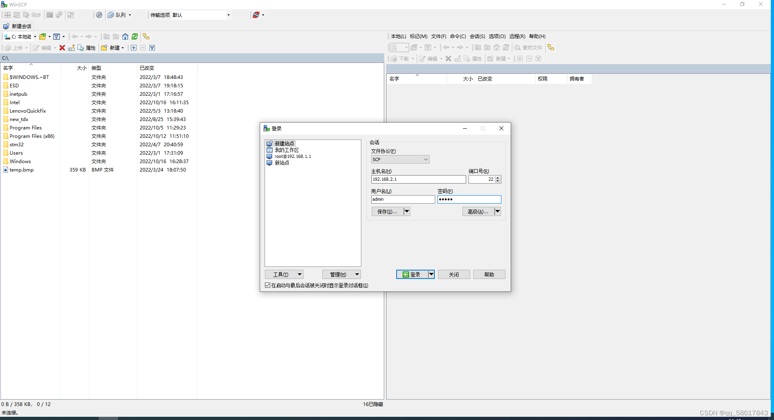The image size is (774, 420).
Task: Click the password field
Action: pos(469,199)
